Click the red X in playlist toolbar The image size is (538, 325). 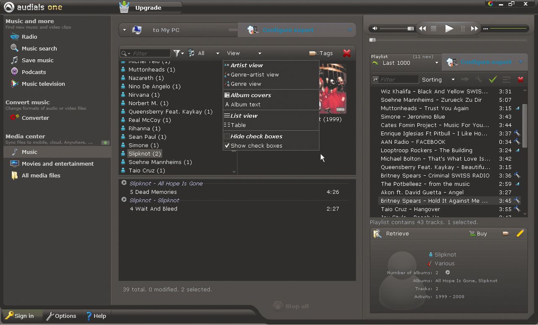[x=520, y=79]
